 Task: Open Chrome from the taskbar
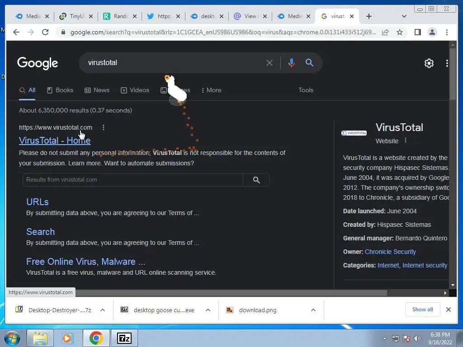(96, 338)
